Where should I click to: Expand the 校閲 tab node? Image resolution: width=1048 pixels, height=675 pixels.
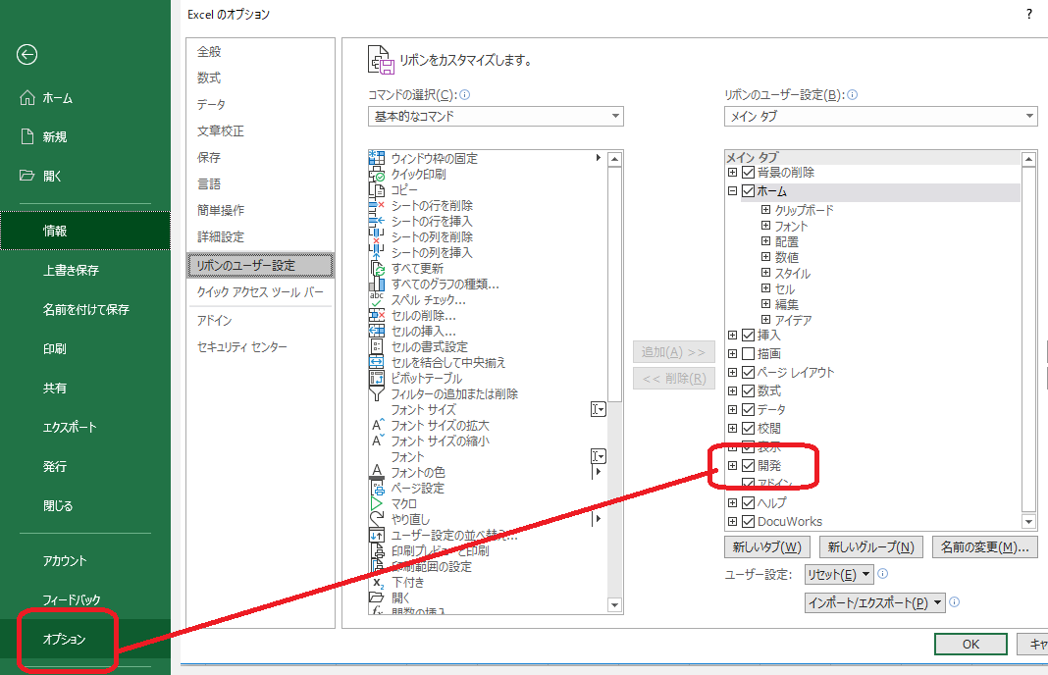[733, 429]
